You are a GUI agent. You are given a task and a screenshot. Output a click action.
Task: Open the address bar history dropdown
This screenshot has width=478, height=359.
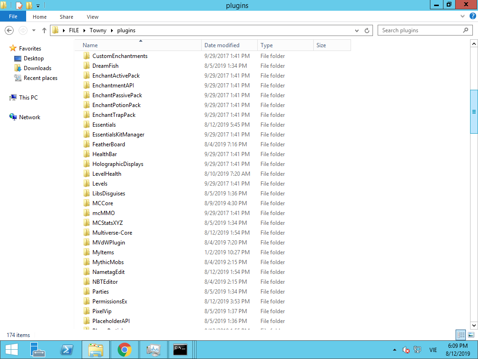click(357, 30)
